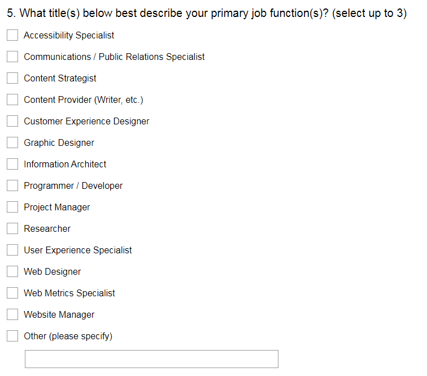The image size is (427, 376).
Task: Click the Website Manager label text
Action: [59, 315]
